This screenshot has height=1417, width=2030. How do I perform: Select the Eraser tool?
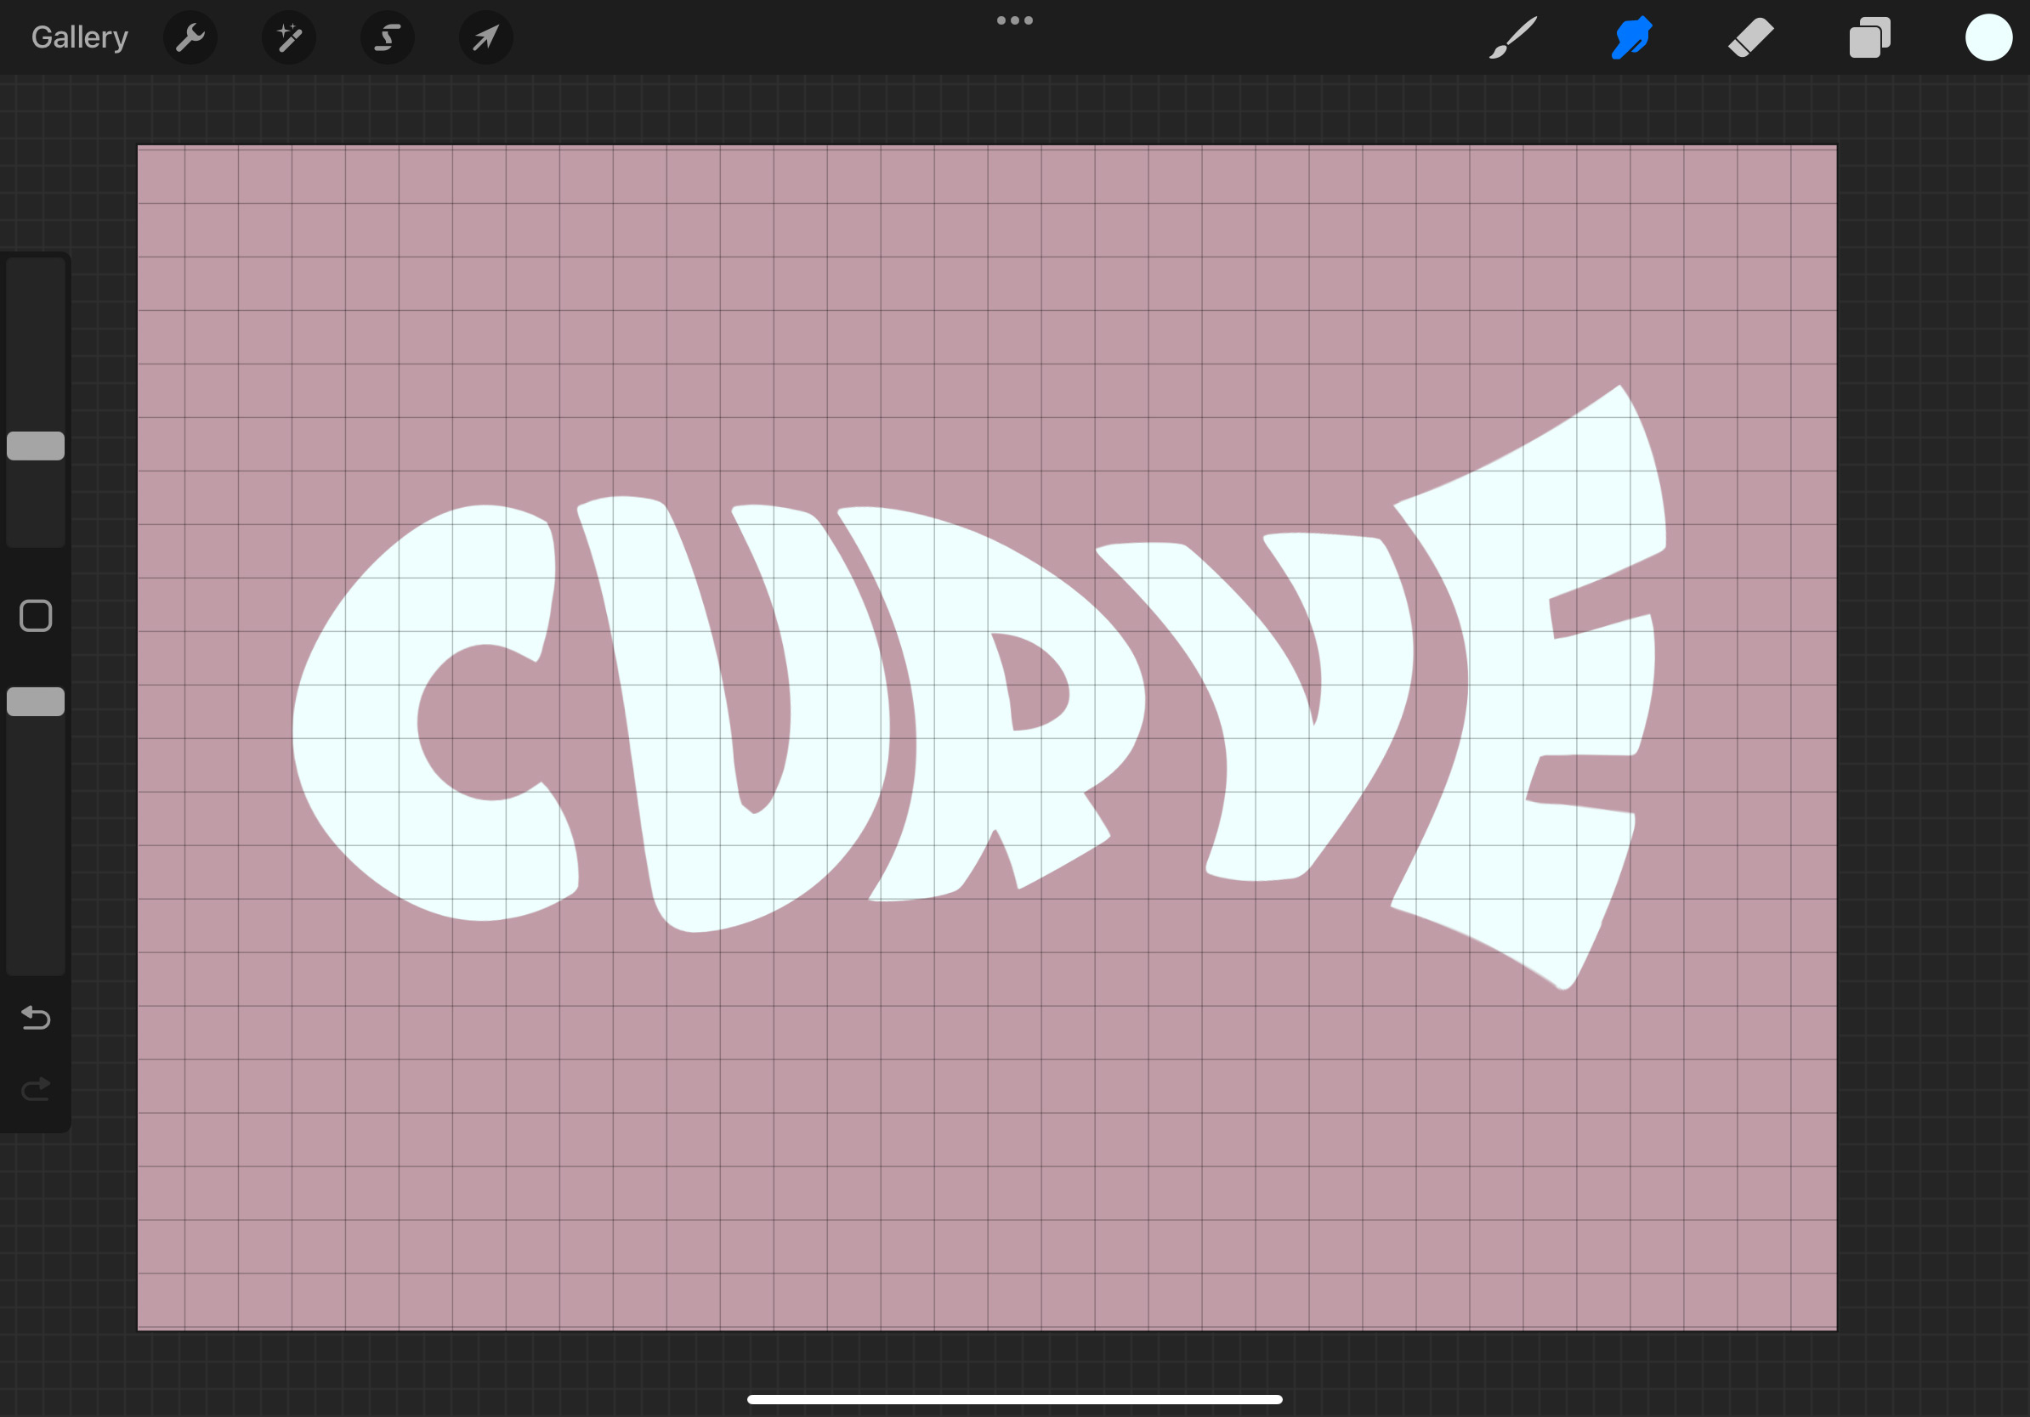click(1751, 37)
